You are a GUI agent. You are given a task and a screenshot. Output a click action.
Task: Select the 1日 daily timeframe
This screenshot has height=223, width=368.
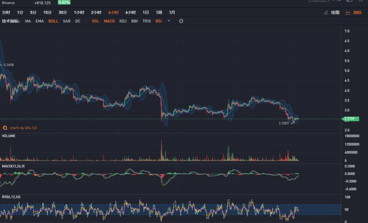point(146,12)
